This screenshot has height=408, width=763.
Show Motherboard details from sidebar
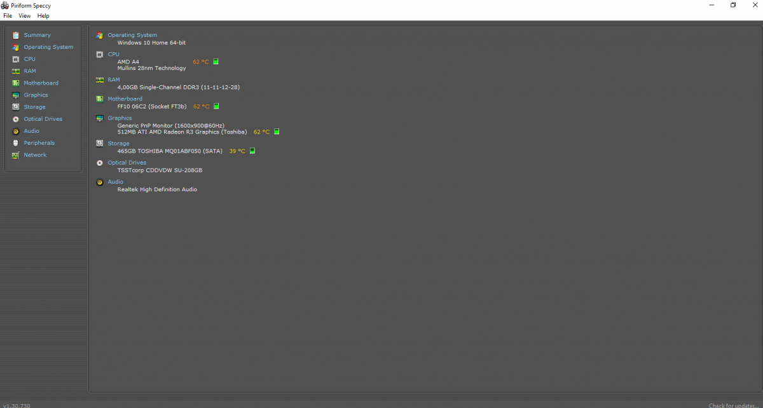click(41, 83)
